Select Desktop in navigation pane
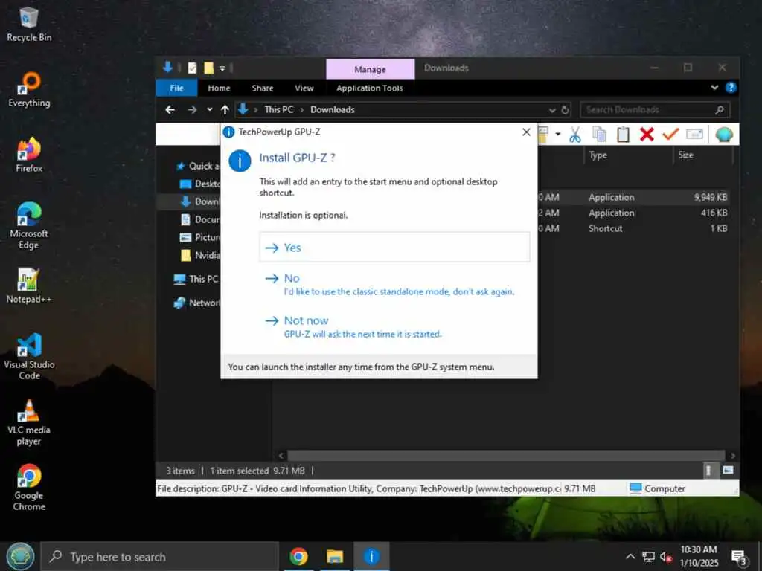The width and height of the screenshot is (762, 571). (199, 184)
